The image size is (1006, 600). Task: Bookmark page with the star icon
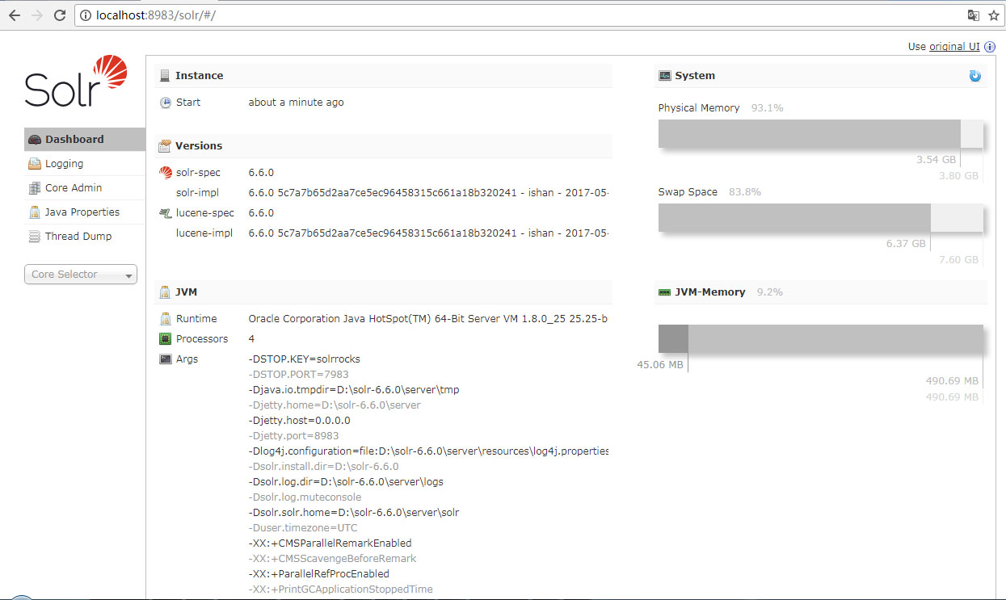pyautogui.click(x=994, y=15)
